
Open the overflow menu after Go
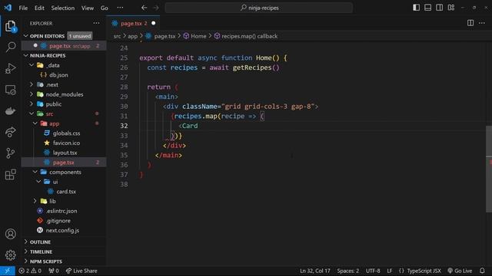pos(120,8)
